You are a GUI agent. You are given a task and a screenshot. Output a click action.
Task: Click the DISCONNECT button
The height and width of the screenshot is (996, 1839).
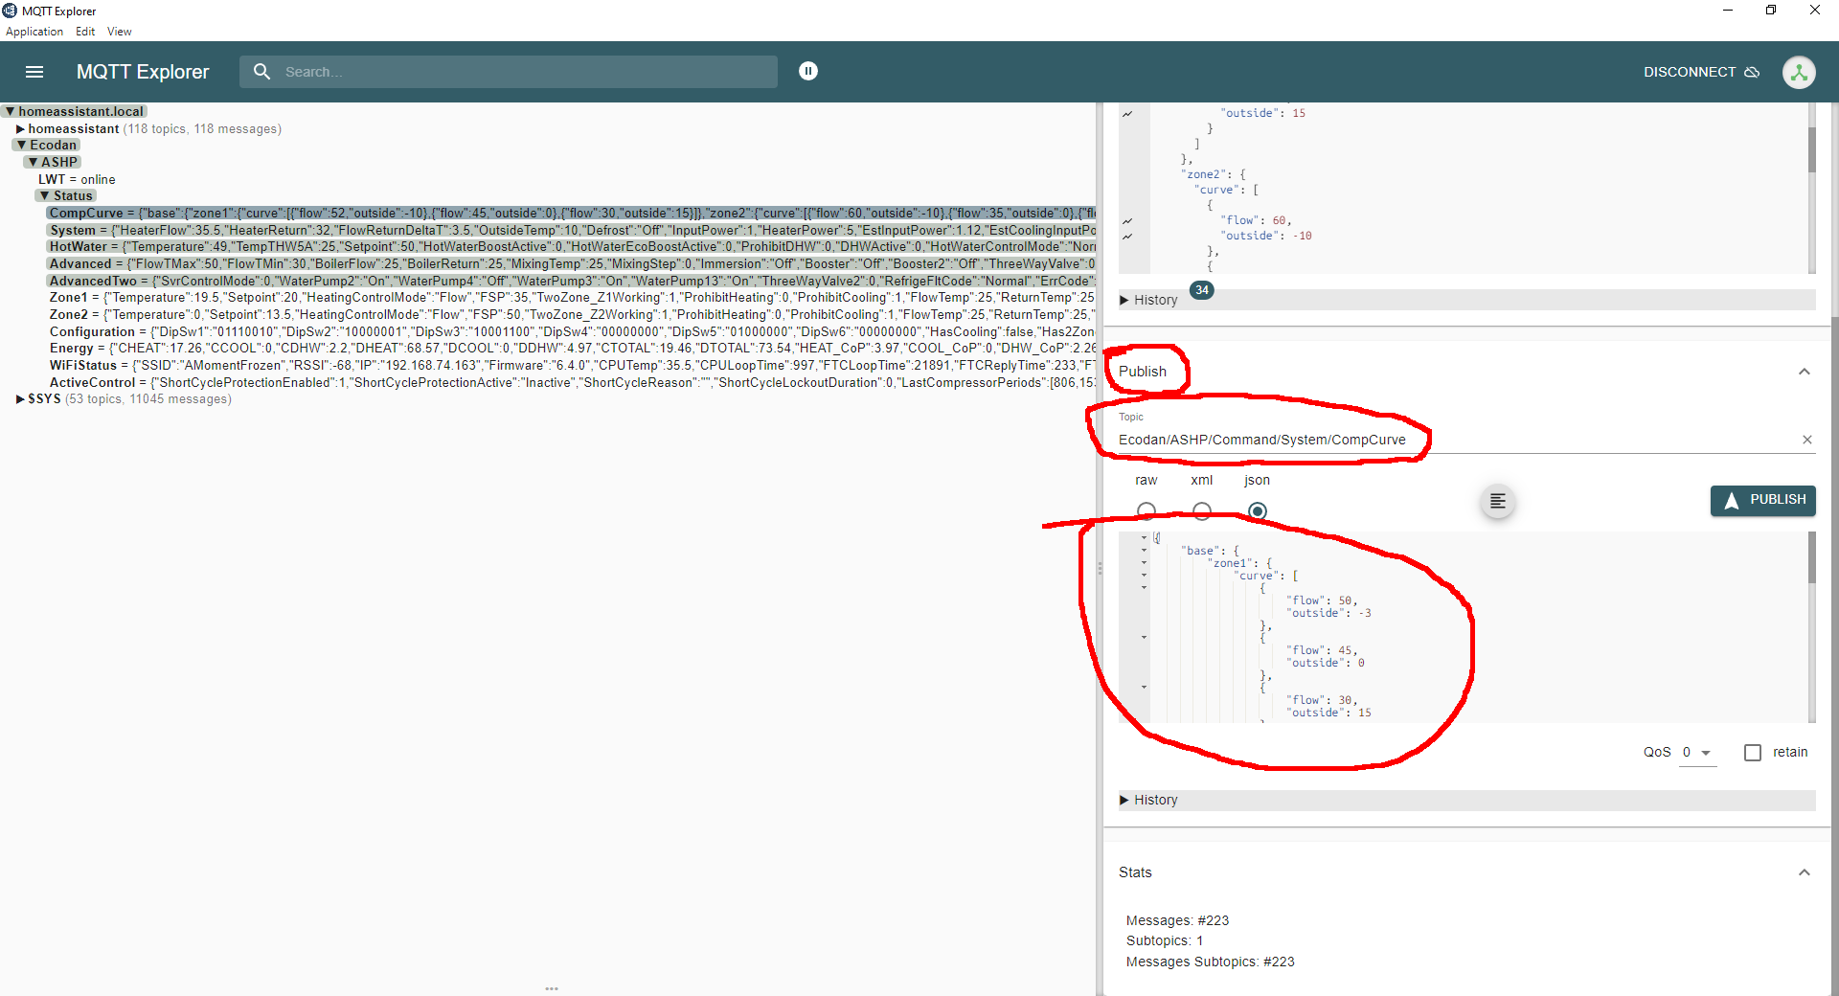click(x=1700, y=72)
